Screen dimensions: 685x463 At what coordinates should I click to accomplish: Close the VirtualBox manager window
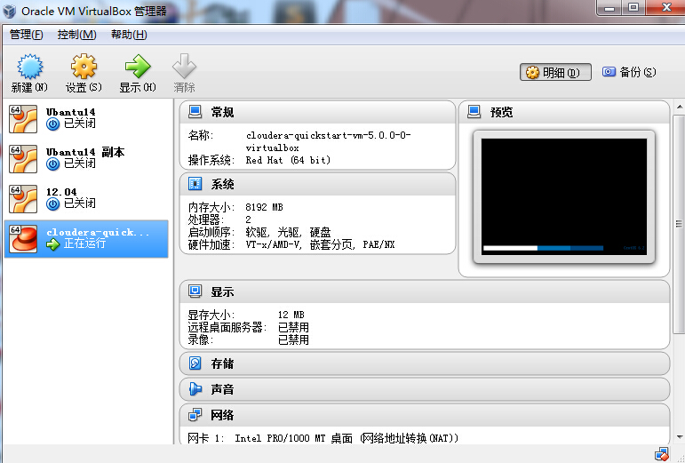(x=665, y=7)
